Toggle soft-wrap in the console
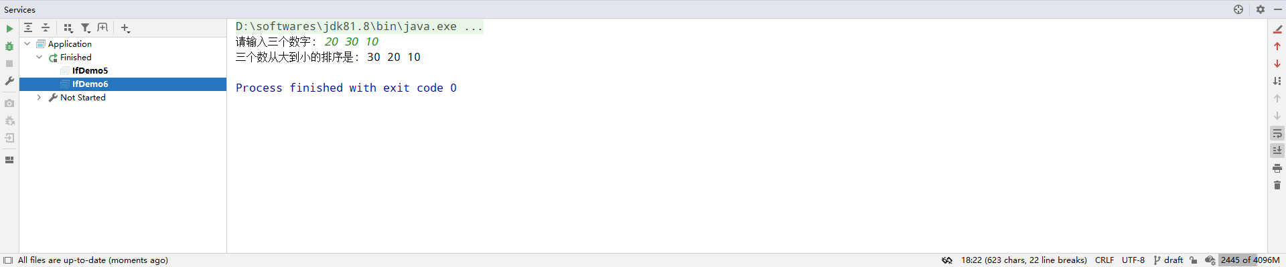 pos(1277,133)
